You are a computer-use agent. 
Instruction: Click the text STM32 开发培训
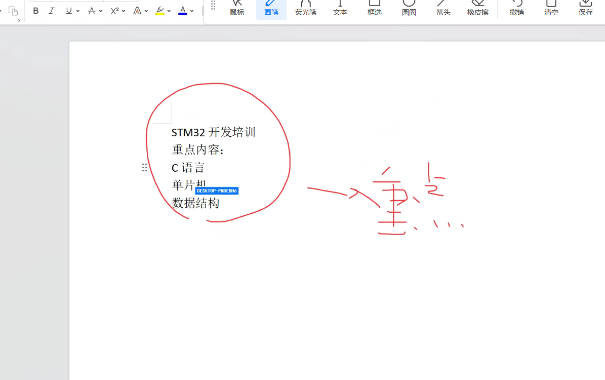(x=213, y=132)
